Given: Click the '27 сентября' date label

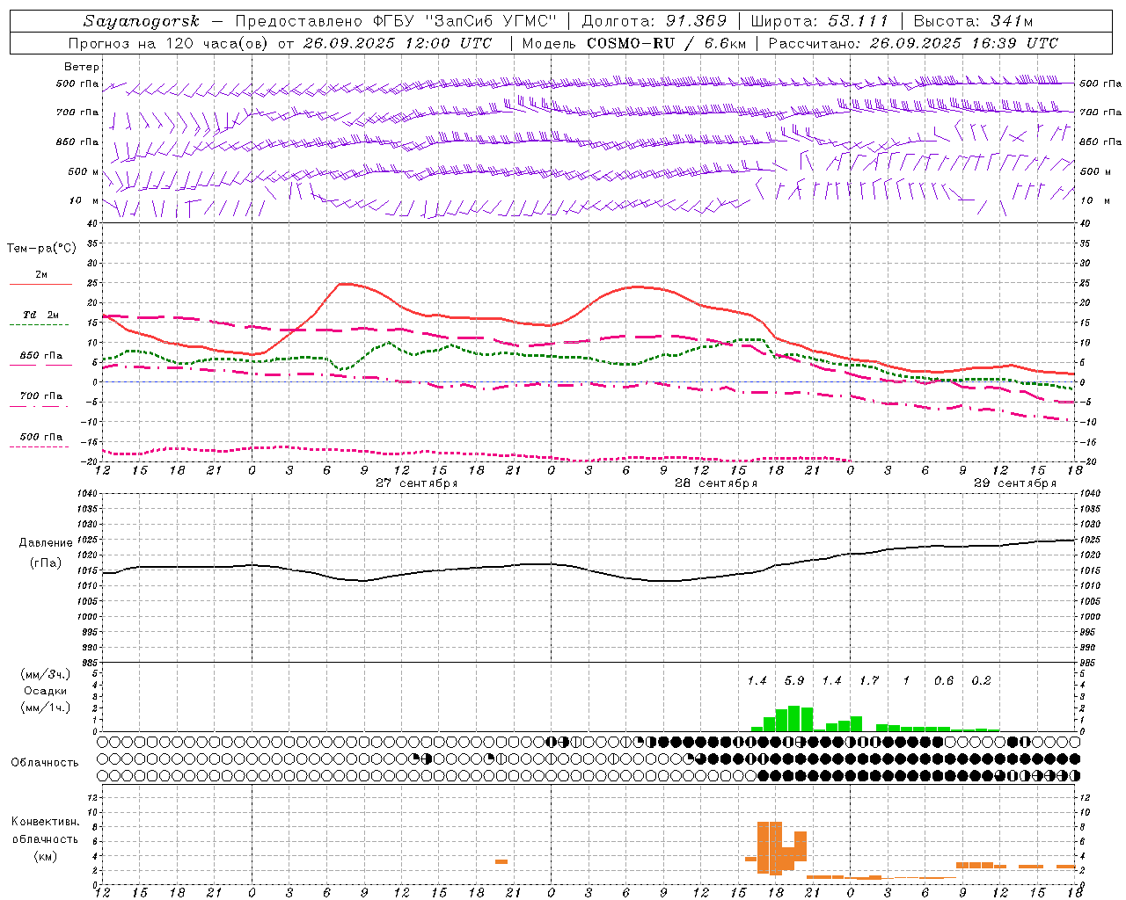Looking at the screenshot, I should [x=416, y=483].
